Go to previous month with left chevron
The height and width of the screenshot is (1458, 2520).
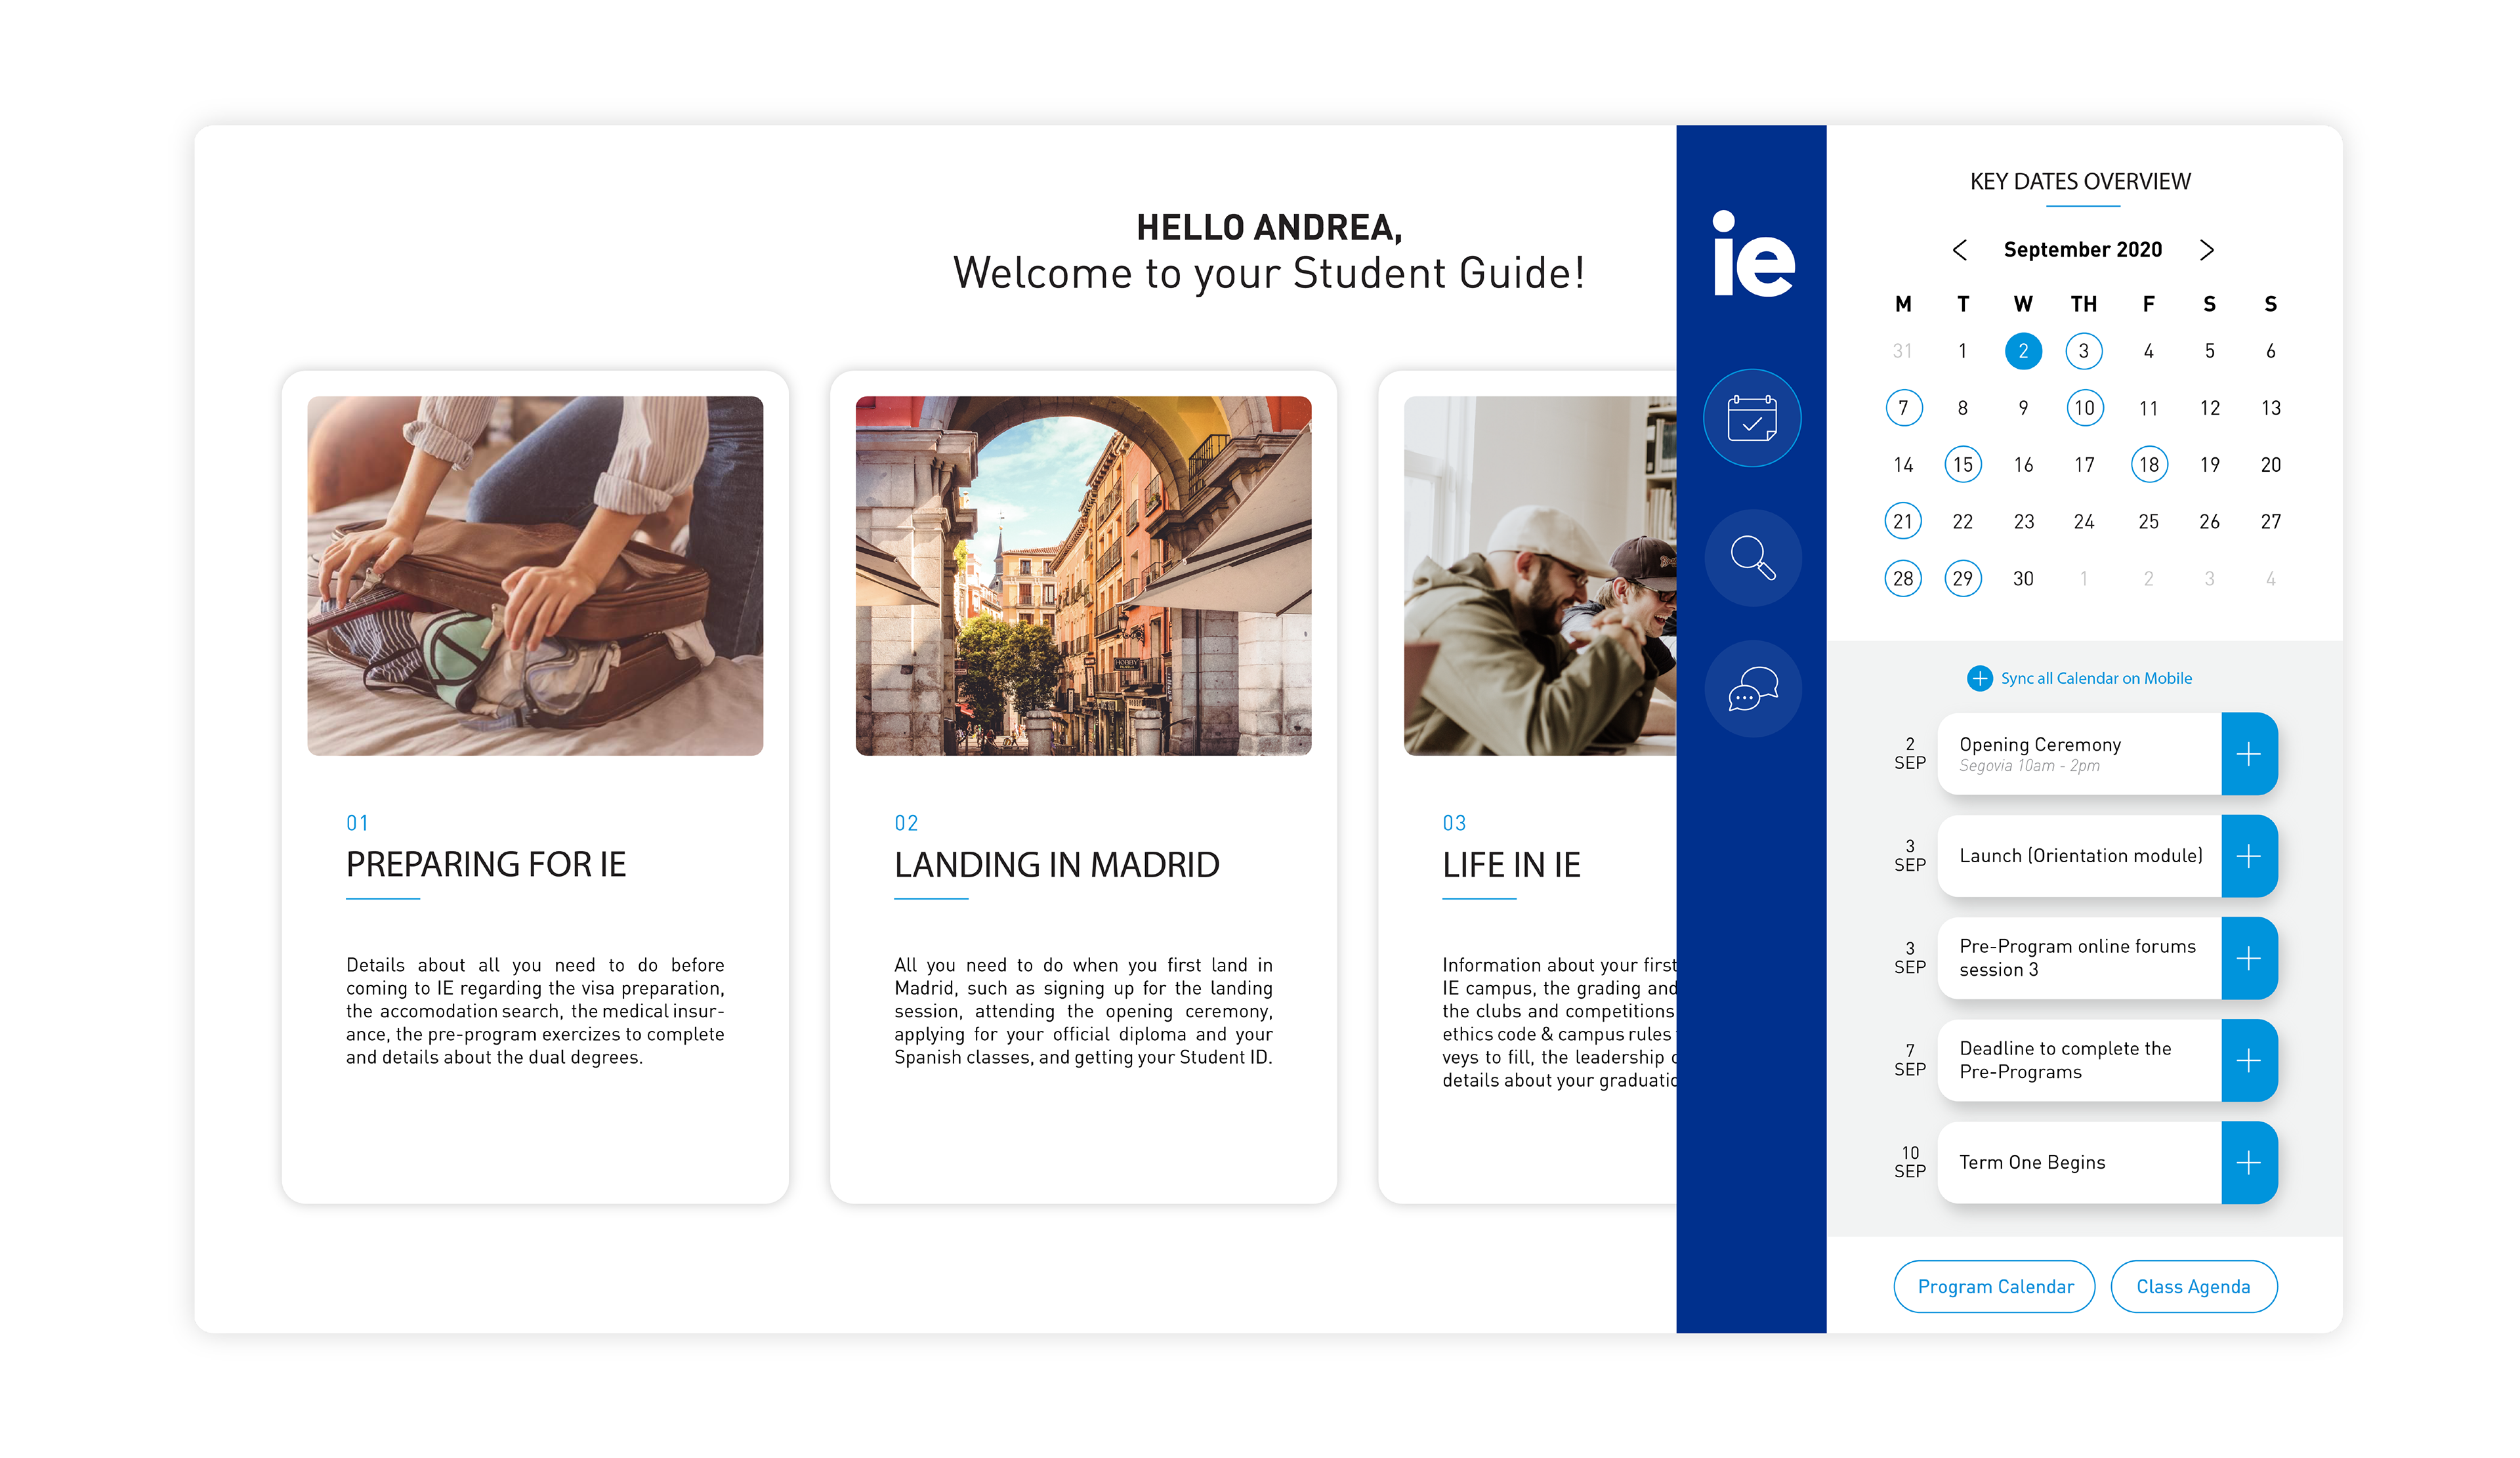pos(1959,249)
